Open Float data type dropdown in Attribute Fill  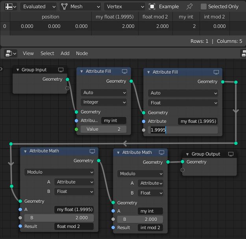pyautogui.click(x=183, y=103)
